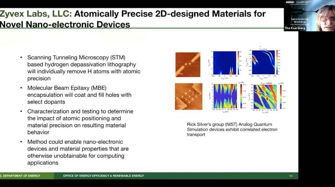Click the ENERGY logo above the webcam
Image resolution: width=335 pixels, height=187 pixels.
coord(290,2)
